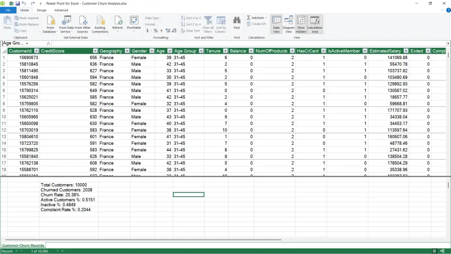Image resolution: width=451 pixels, height=254 pixels.
Task: Open the From Database import option
Action: click(x=51, y=24)
